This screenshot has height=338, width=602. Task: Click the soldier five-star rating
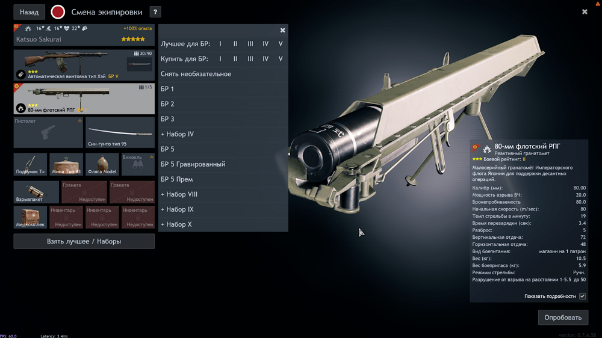click(133, 39)
